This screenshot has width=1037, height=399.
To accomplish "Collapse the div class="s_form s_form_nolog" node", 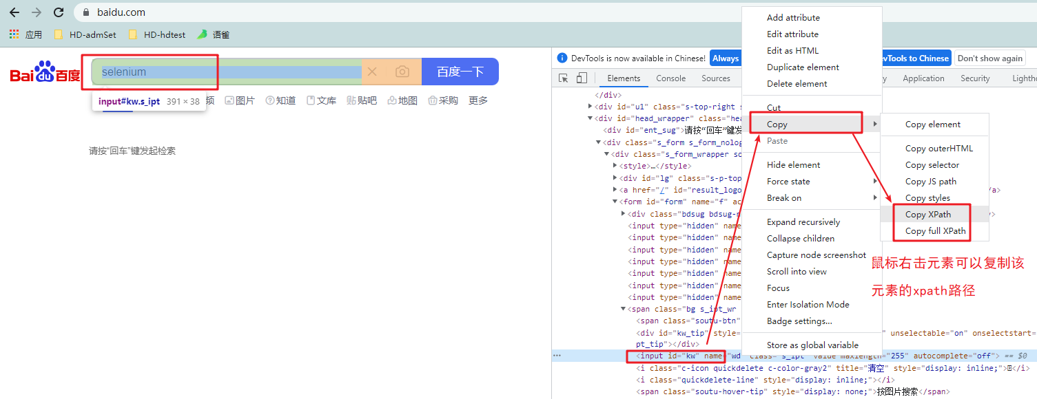I will [x=598, y=142].
